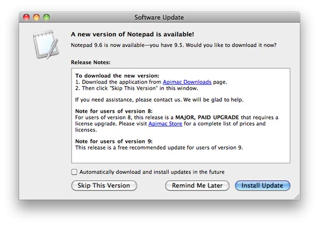Click 'A new version of Notepad is available!' heading
The height and width of the screenshot is (226, 319).
[x=133, y=34]
